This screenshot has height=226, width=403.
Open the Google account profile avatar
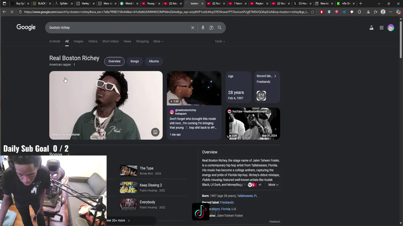click(391, 28)
